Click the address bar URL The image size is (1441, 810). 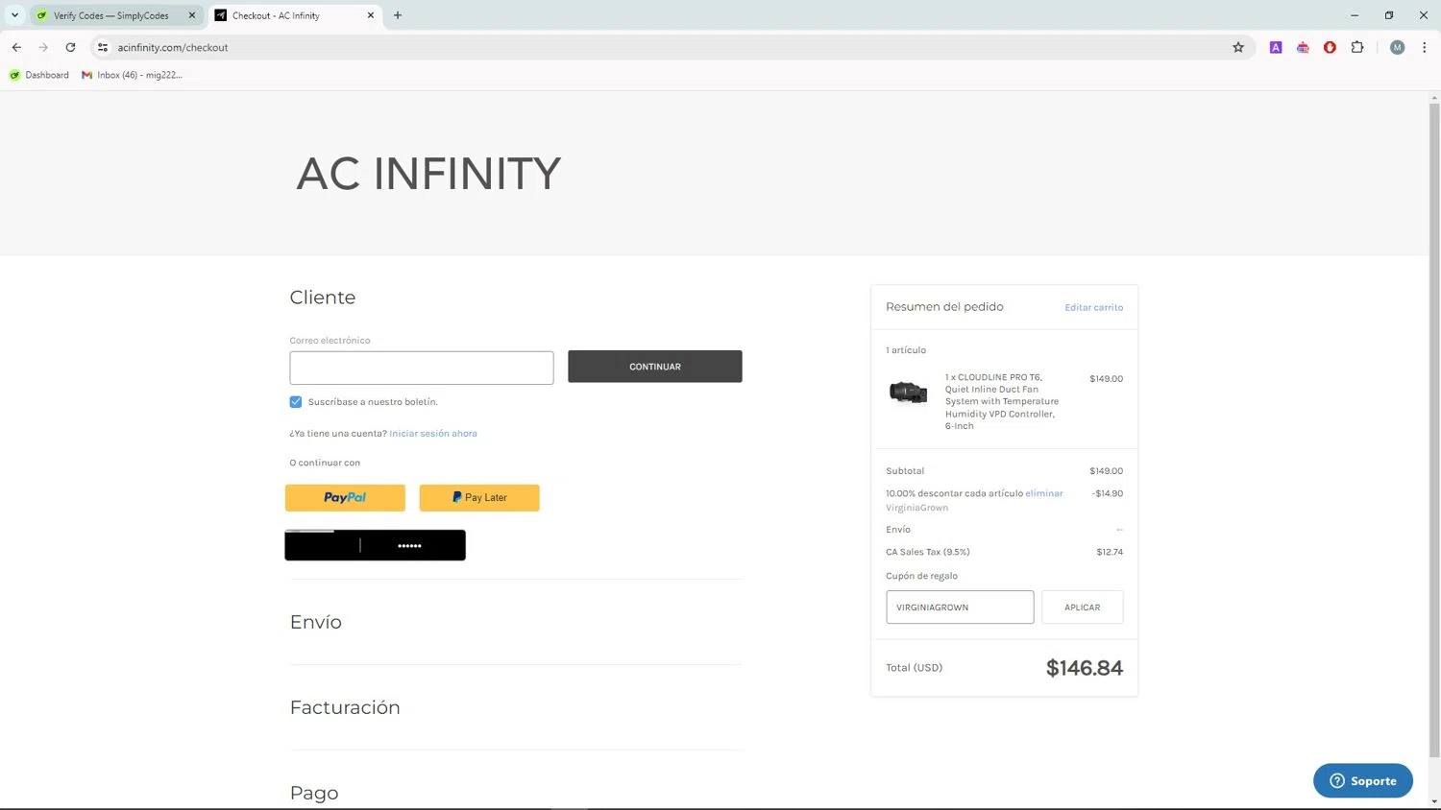[x=173, y=47]
